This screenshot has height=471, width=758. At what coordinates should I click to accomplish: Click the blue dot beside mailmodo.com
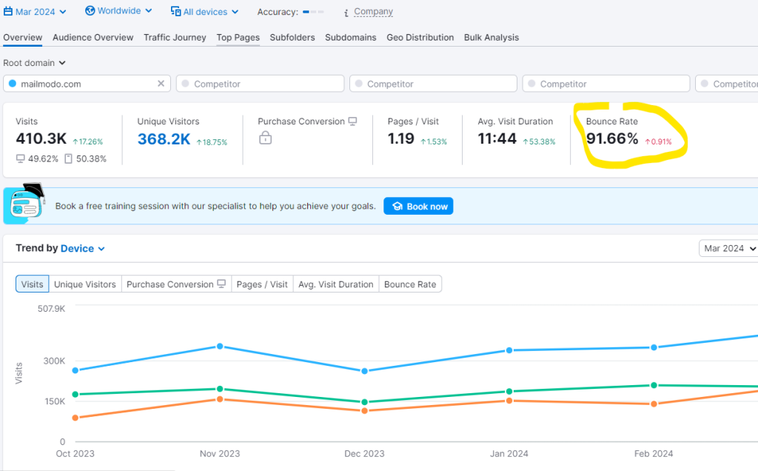[12, 84]
